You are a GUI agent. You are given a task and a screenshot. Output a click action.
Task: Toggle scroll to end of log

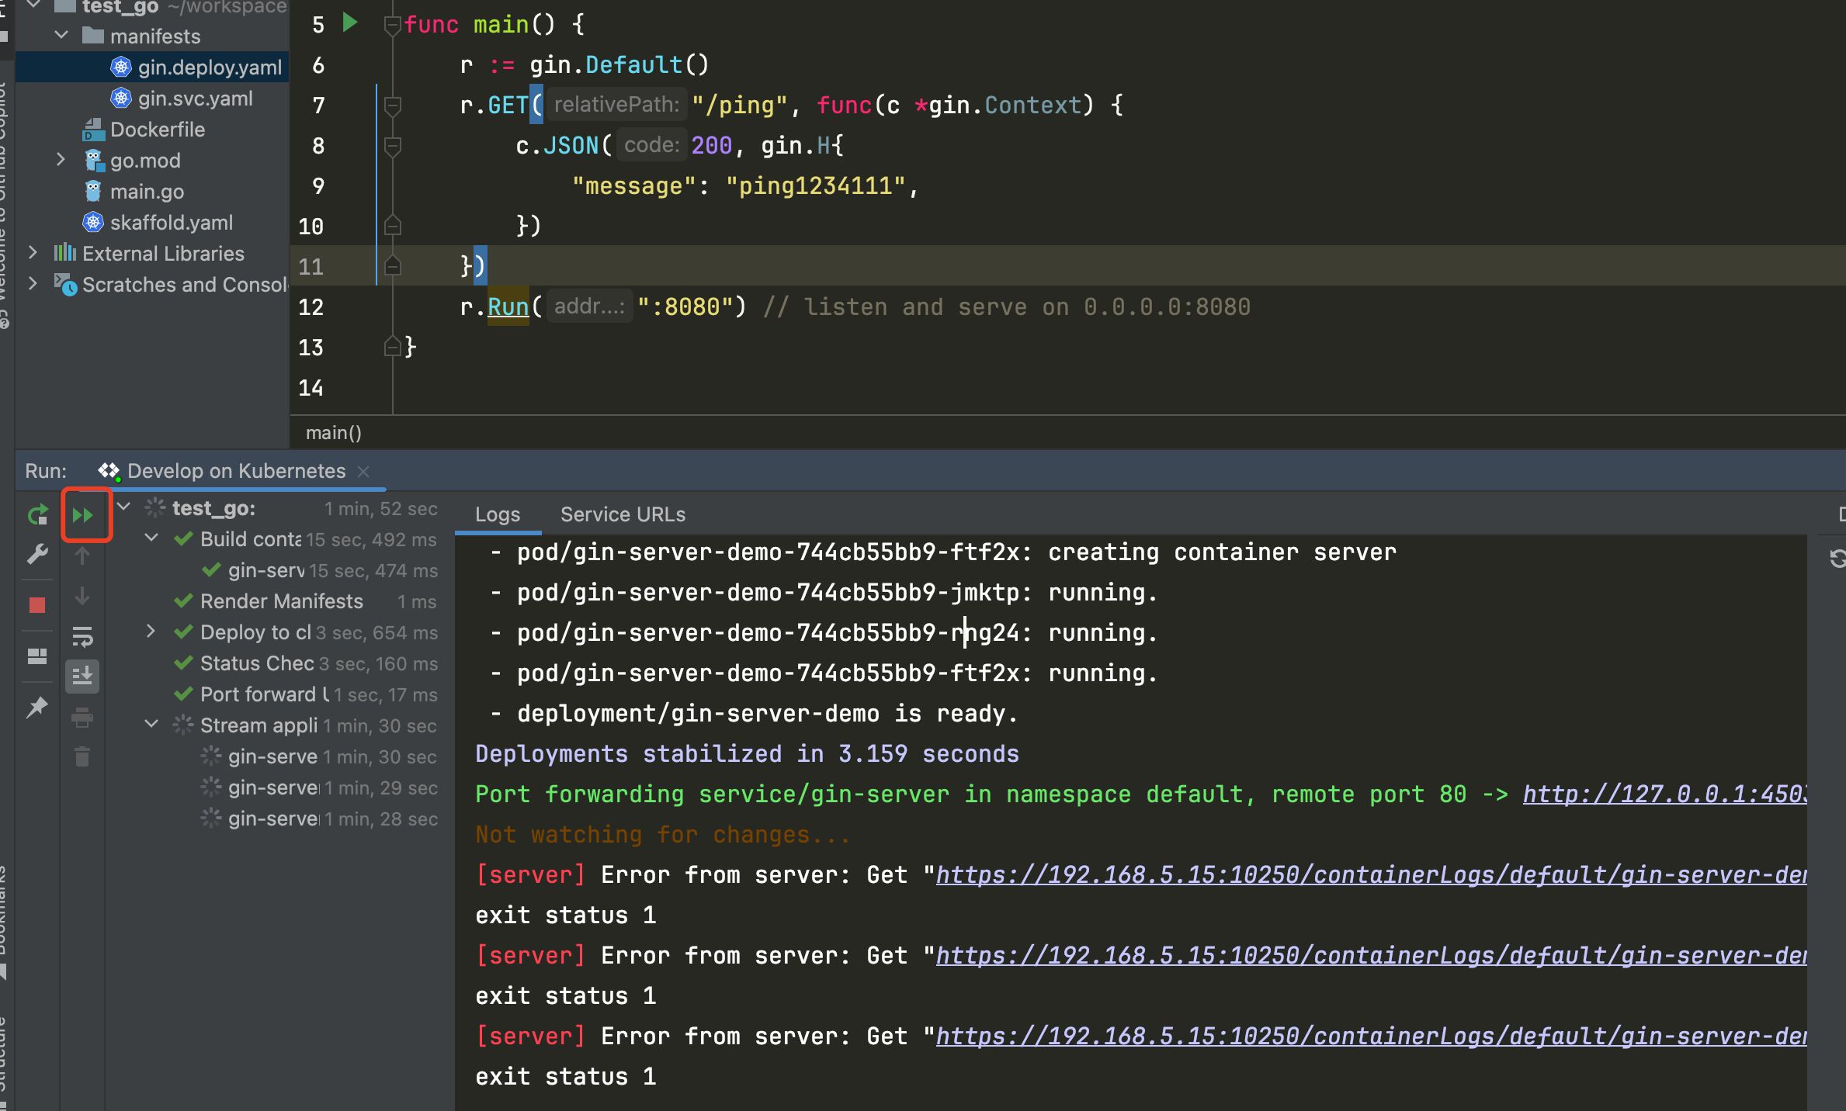click(x=82, y=677)
